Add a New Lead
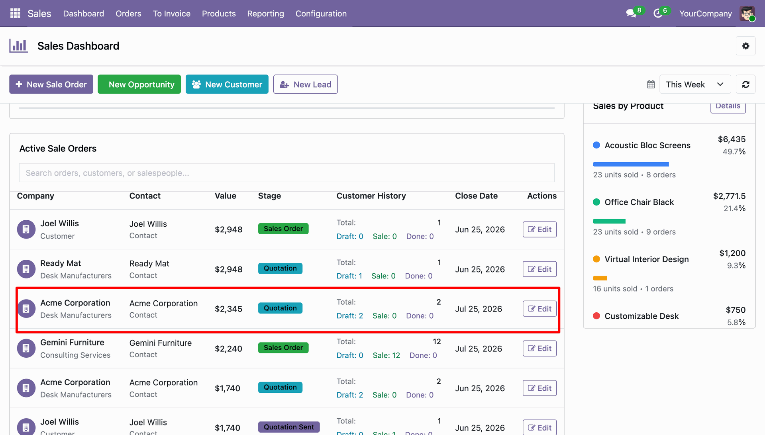The width and height of the screenshot is (765, 435). point(306,84)
